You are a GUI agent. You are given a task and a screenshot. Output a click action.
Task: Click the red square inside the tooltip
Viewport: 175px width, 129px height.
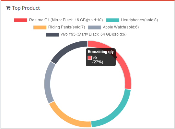90,58
